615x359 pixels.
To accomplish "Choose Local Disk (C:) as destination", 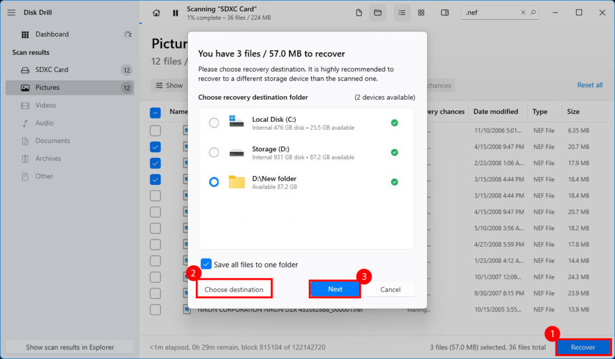I will [214, 122].
